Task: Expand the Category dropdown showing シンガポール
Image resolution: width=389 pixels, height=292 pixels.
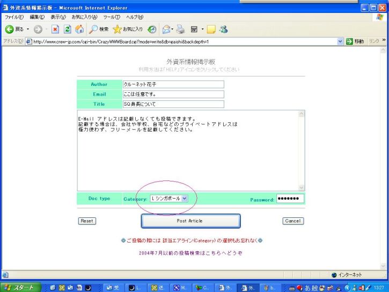Action: click(184, 199)
